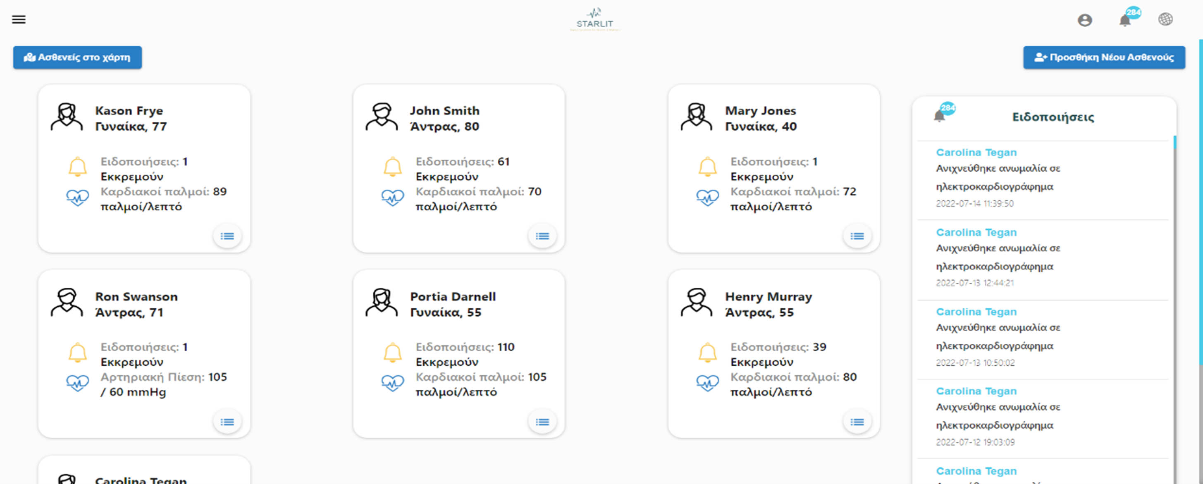
Task: Click Kason Frye's 89 heart rate value
Action: (220, 191)
